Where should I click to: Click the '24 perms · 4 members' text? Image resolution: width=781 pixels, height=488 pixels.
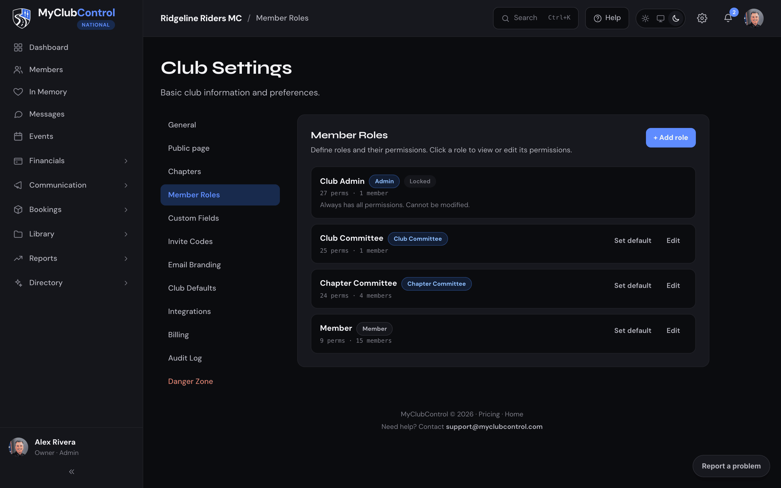(356, 296)
